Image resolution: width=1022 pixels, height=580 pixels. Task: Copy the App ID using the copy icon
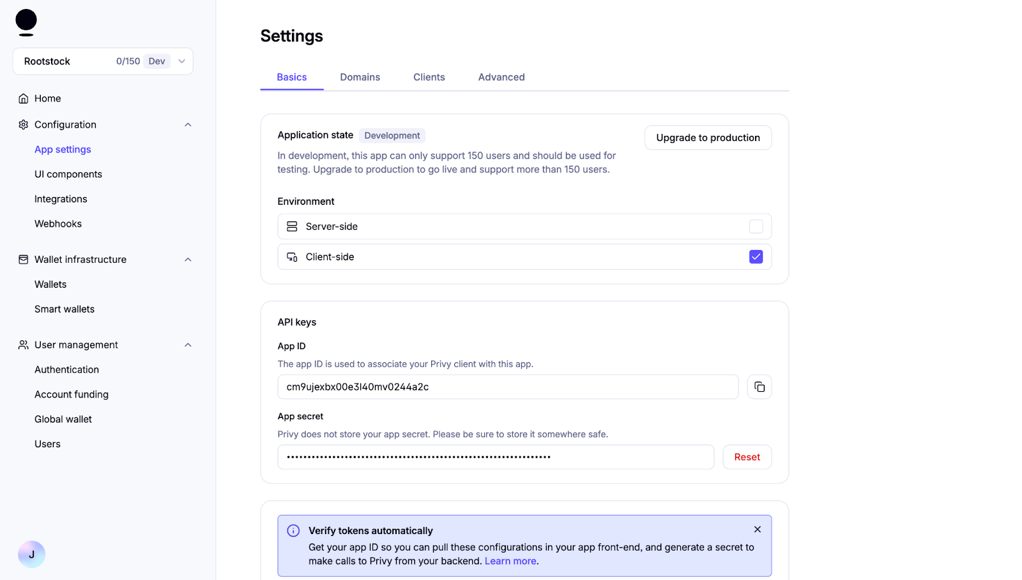(x=759, y=387)
